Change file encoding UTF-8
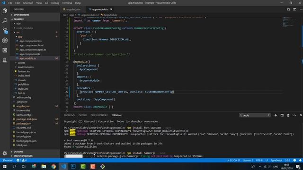Screen dimensions: 303x170 [259, 161]
